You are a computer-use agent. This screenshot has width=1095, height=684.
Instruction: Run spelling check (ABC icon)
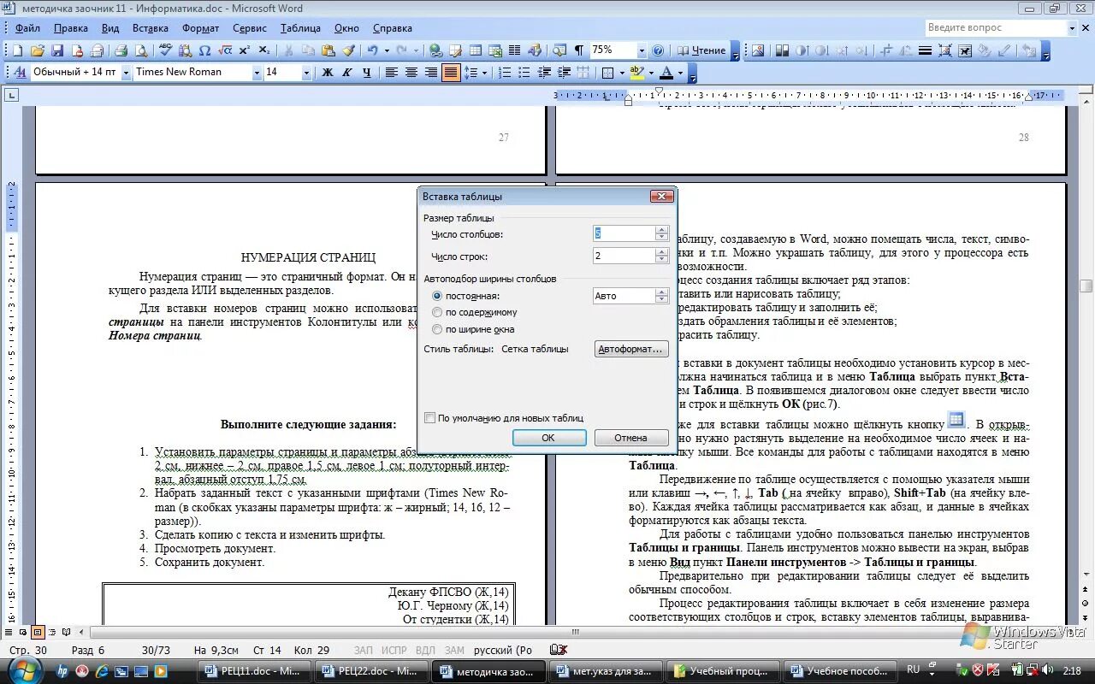[164, 50]
